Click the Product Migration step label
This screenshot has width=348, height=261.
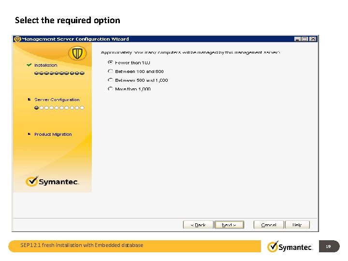point(53,134)
